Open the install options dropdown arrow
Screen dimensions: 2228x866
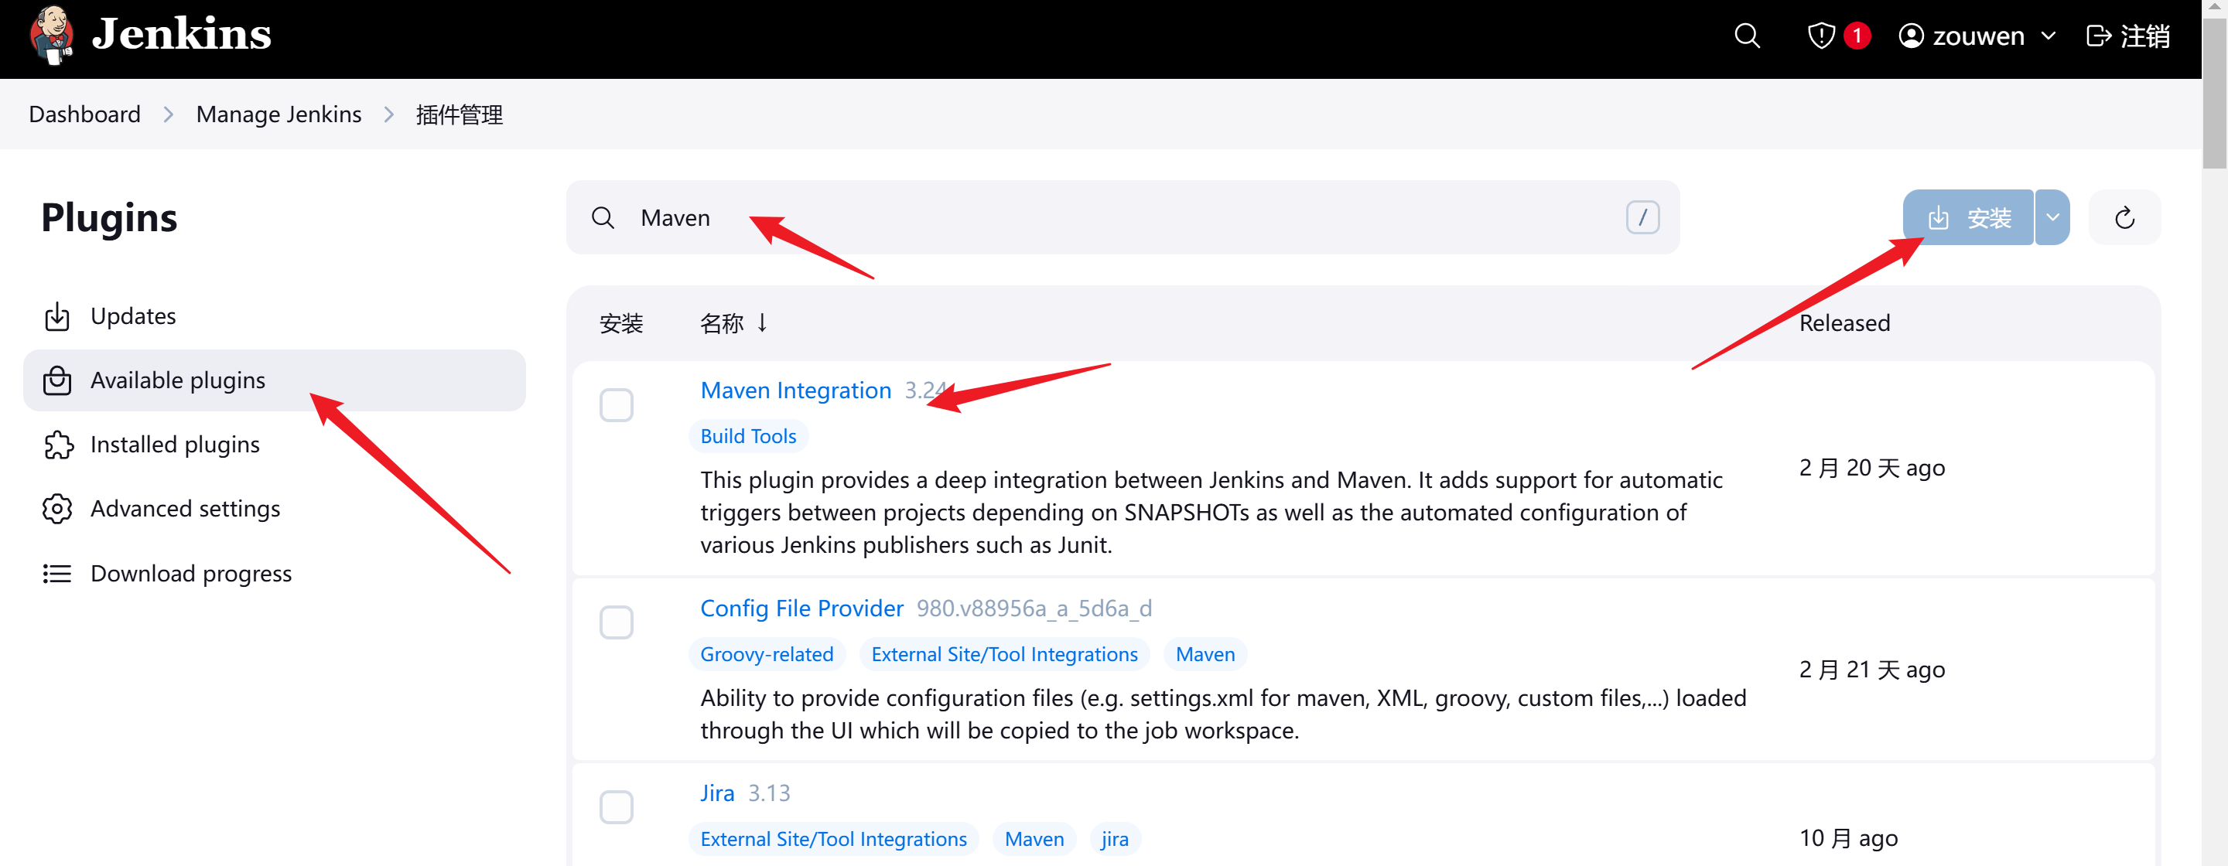[2052, 218]
